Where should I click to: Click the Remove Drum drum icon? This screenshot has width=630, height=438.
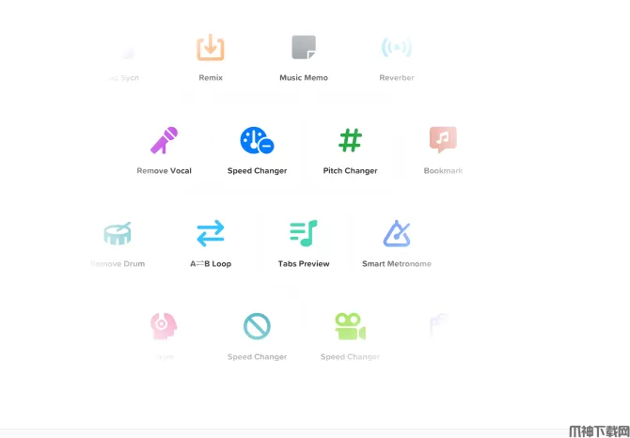point(118,233)
